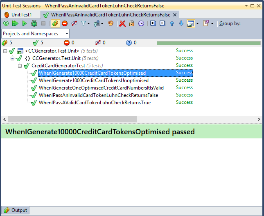264x216 pixels.
Task: Click the blue up arrow Previous icon
Action: 172,24
